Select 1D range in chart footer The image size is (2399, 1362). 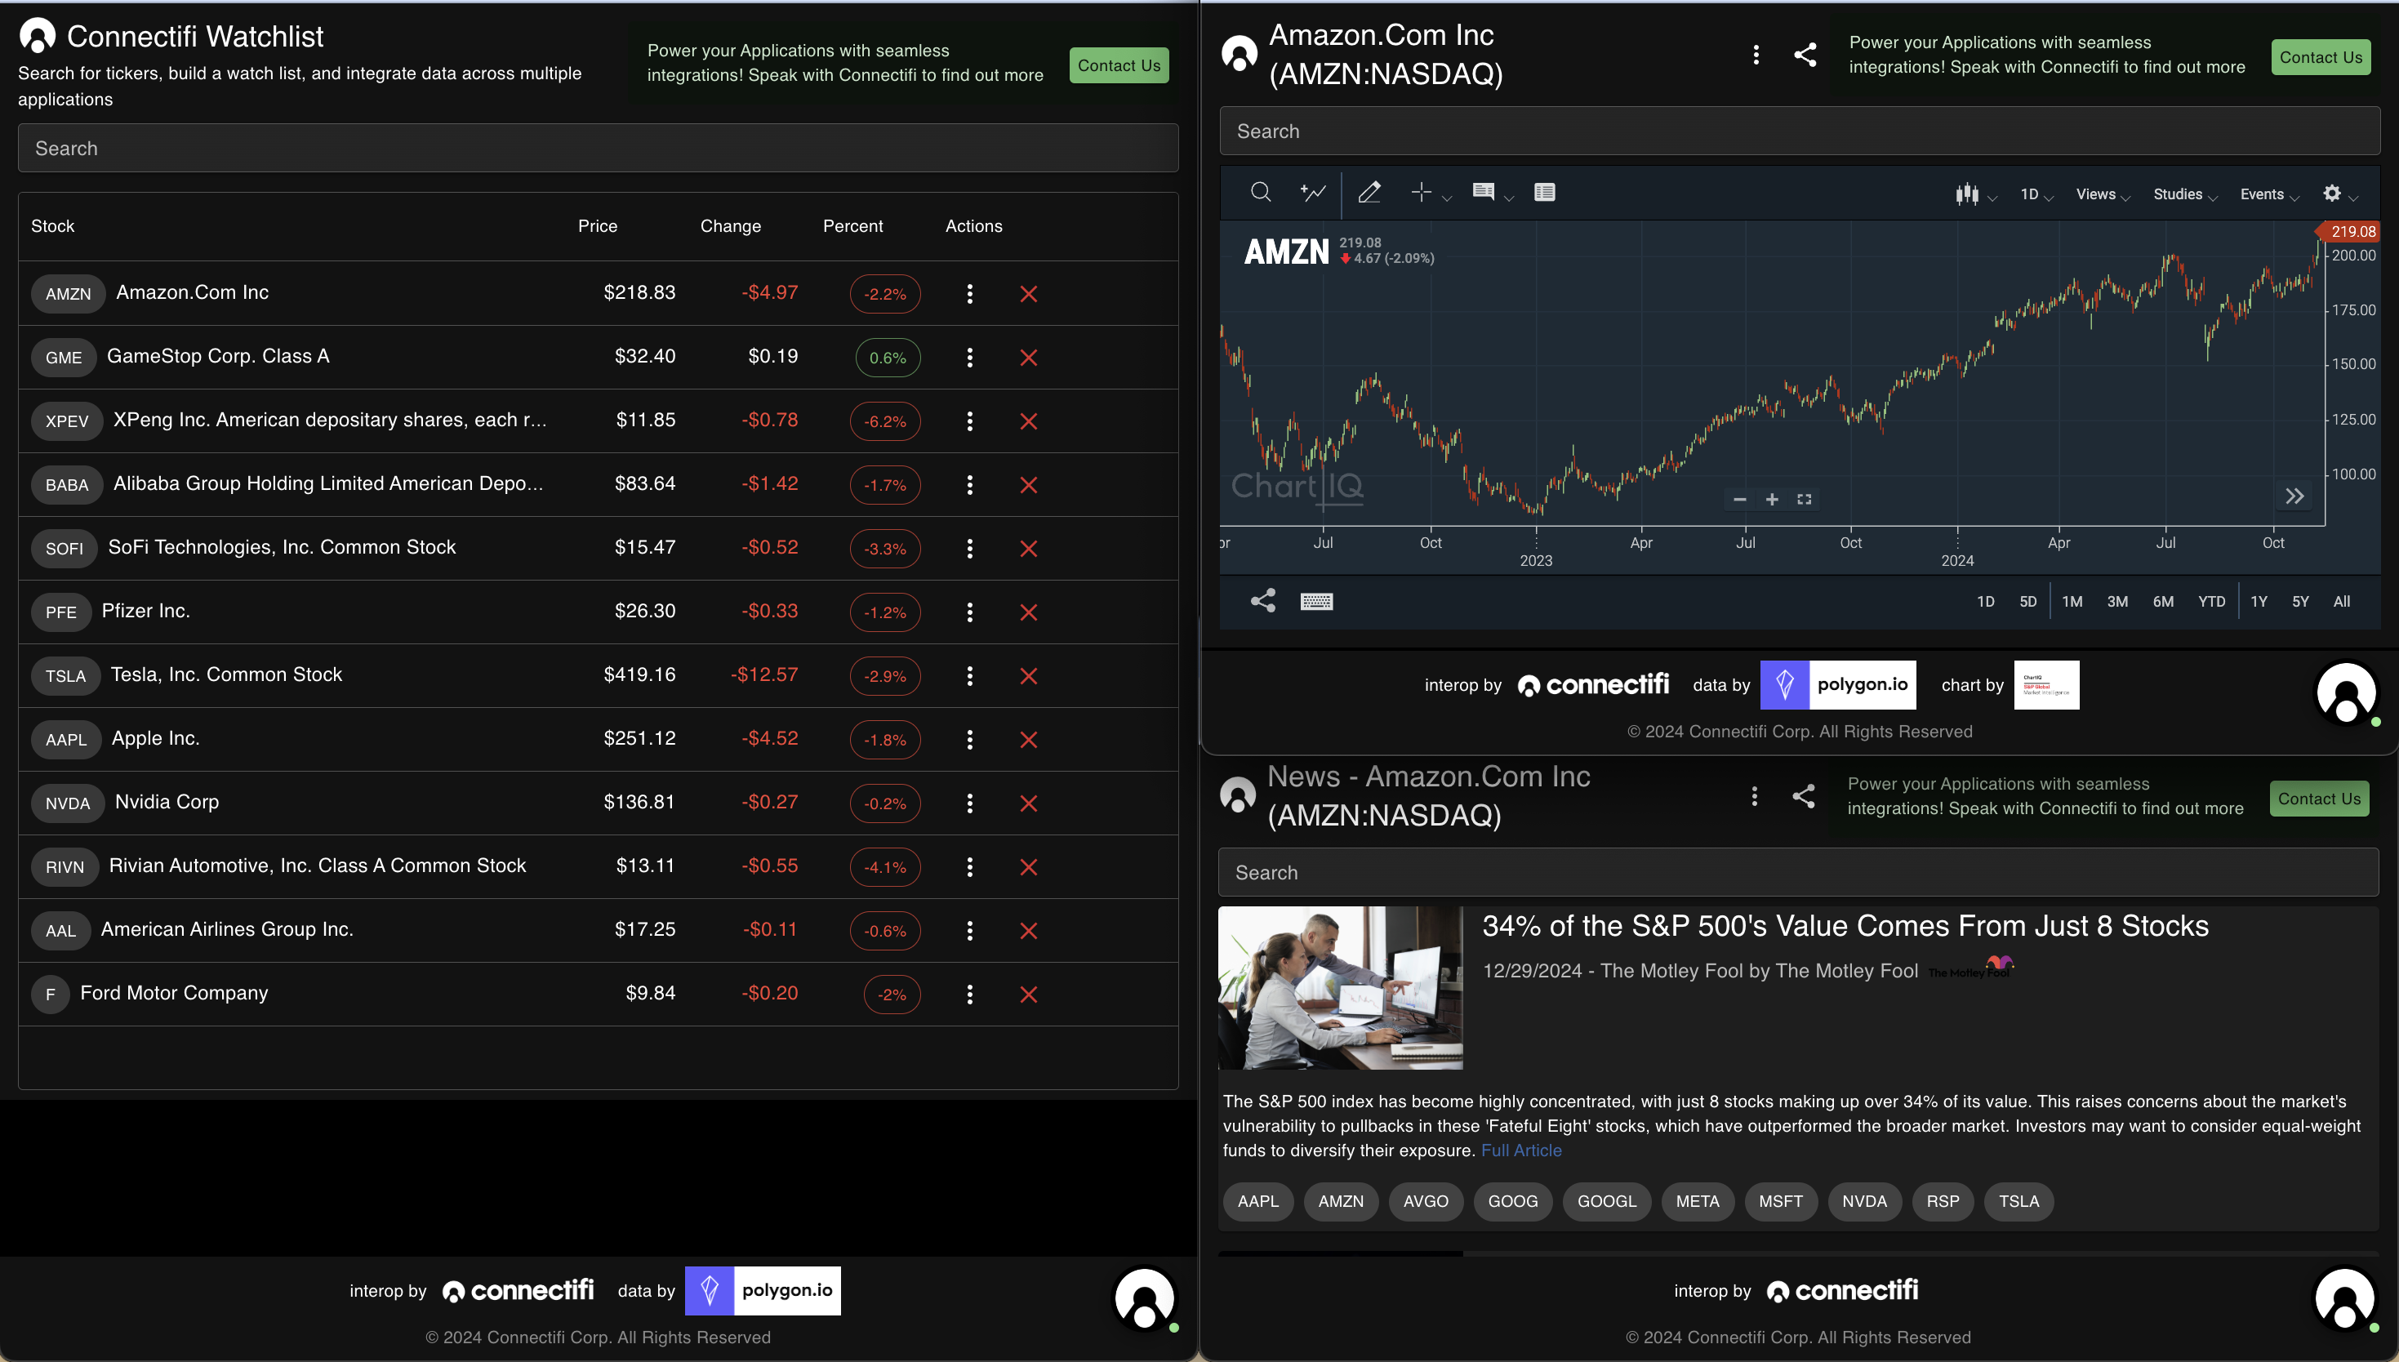coord(1986,602)
